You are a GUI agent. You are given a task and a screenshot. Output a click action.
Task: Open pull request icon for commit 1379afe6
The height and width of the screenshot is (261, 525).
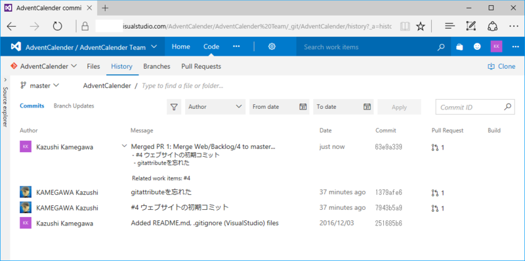[434, 193]
